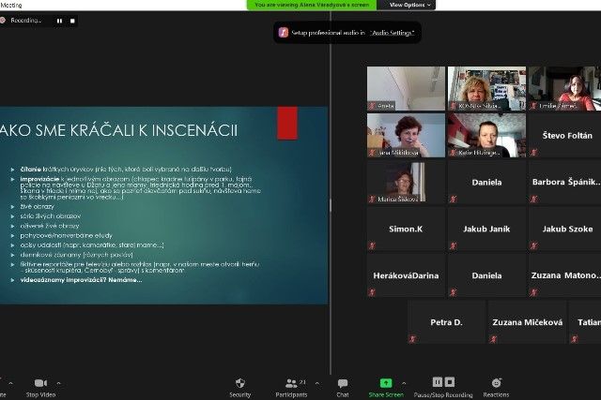Pause recording using top-left indicator button

click(60, 20)
